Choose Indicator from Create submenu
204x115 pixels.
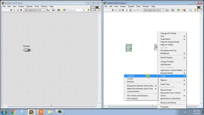[x=141, y=82]
